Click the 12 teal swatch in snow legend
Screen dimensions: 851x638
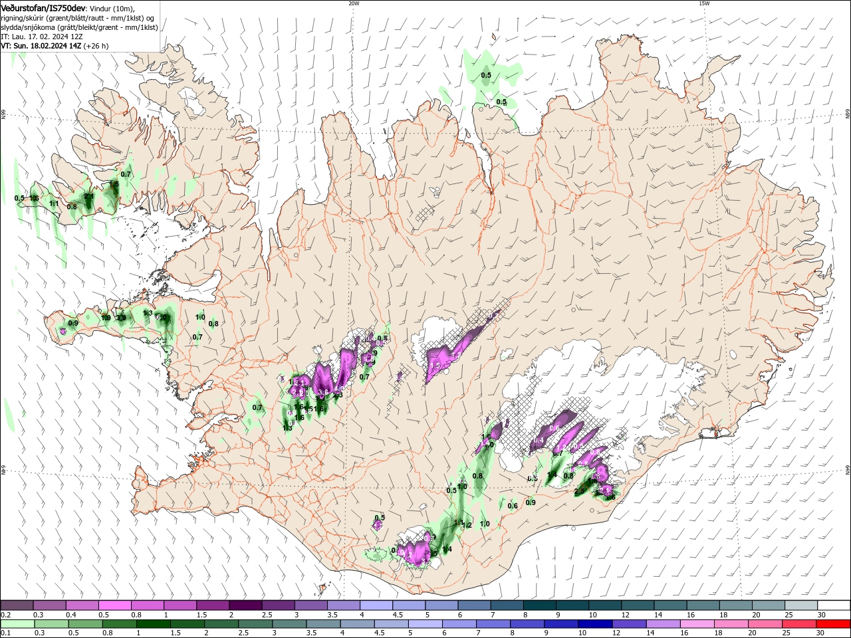click(638, 605)
